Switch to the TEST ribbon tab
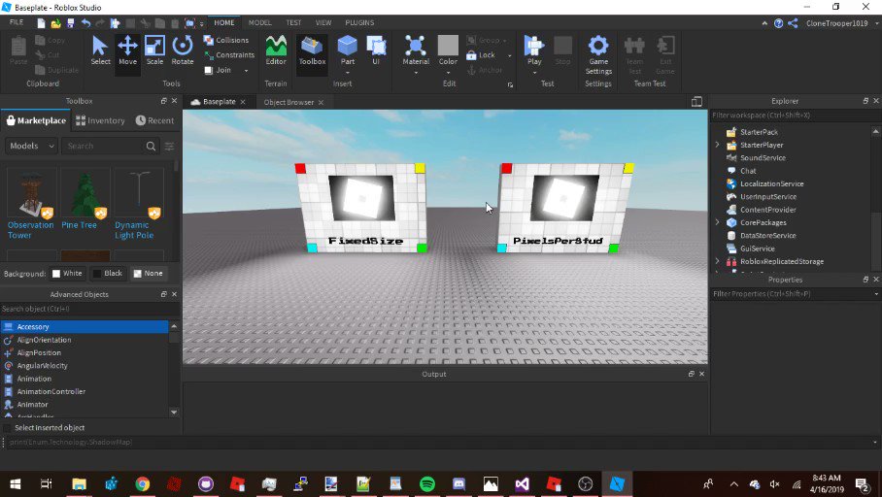This screenshot has width=882, height=497. [293, 22]
